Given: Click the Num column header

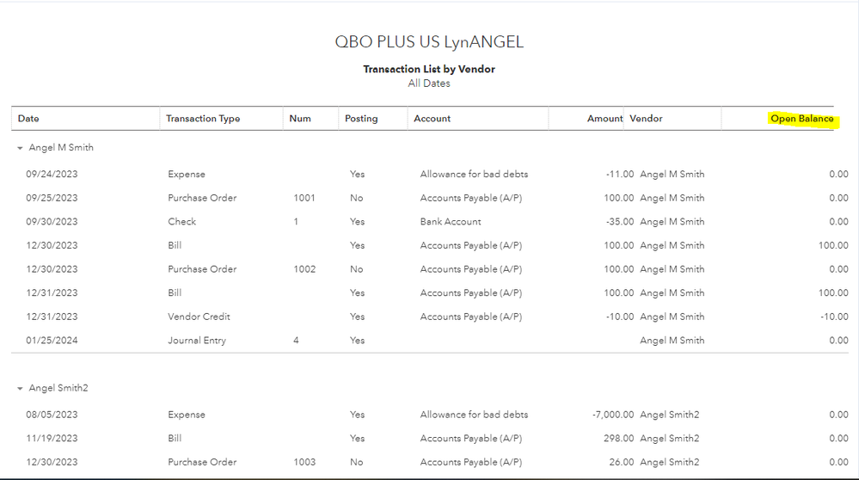Looking at the screenshot, I should [300, 119].
